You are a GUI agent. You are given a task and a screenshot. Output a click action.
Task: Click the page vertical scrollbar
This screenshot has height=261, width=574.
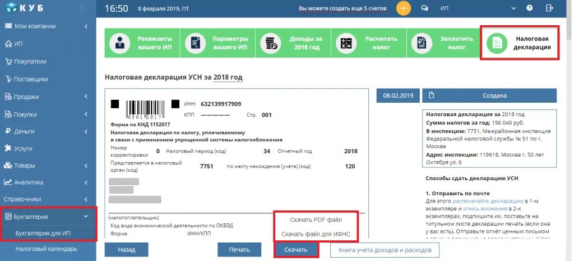tap(568, 19)
